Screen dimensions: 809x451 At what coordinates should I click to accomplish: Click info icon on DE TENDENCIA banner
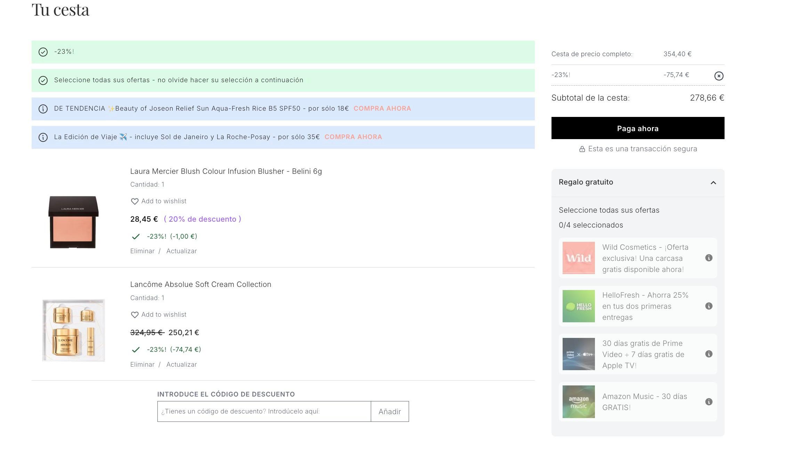tap(43, 109)
